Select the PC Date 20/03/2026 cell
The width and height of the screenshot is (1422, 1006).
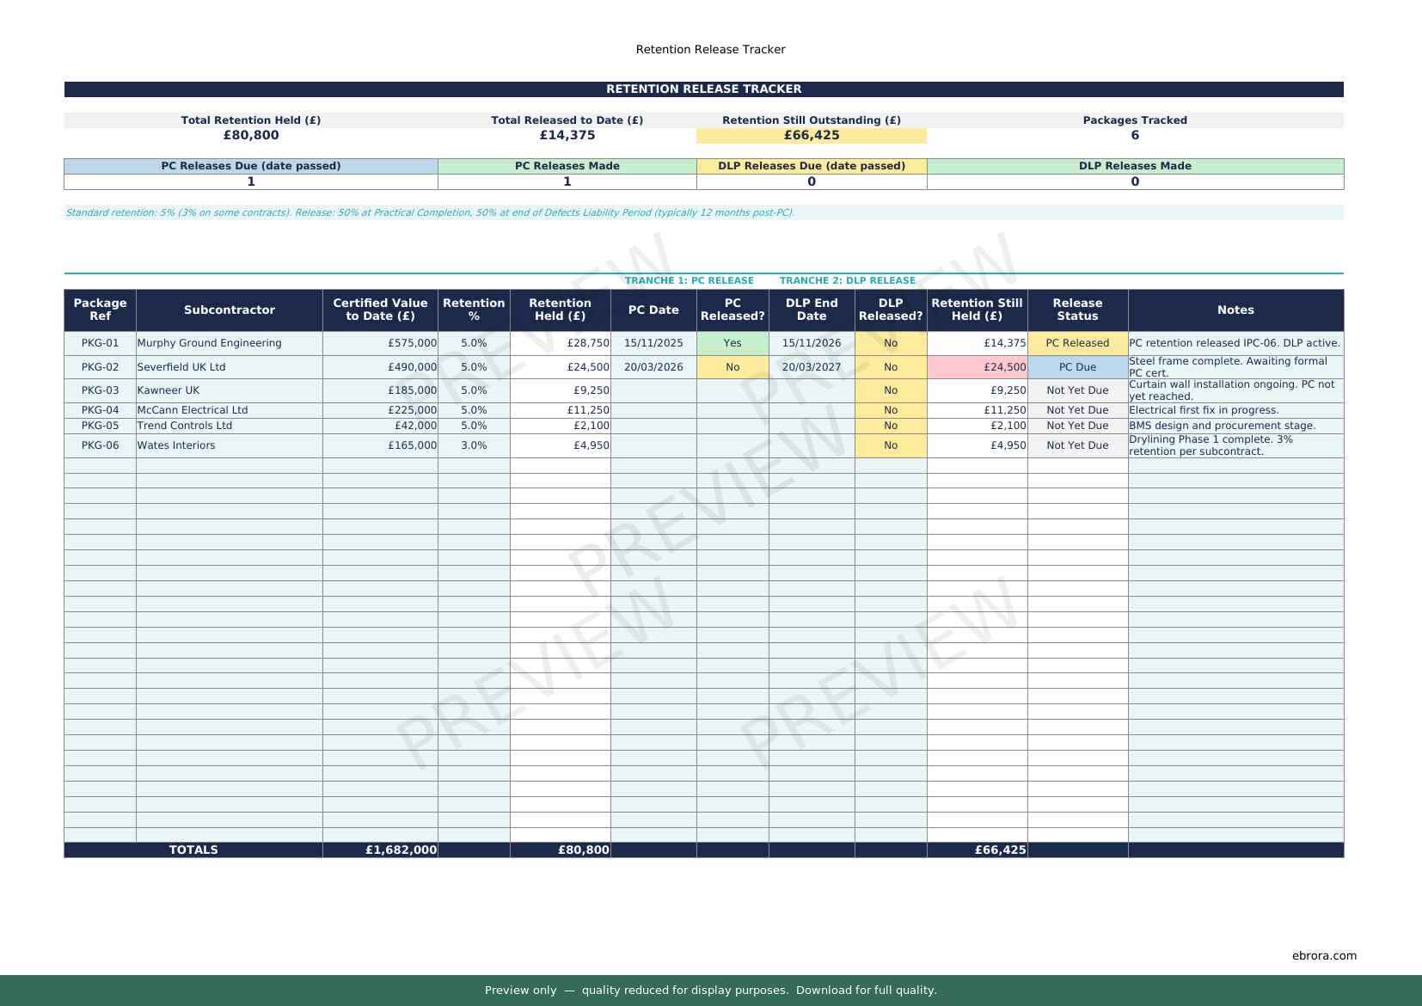(x=653, y=367)
